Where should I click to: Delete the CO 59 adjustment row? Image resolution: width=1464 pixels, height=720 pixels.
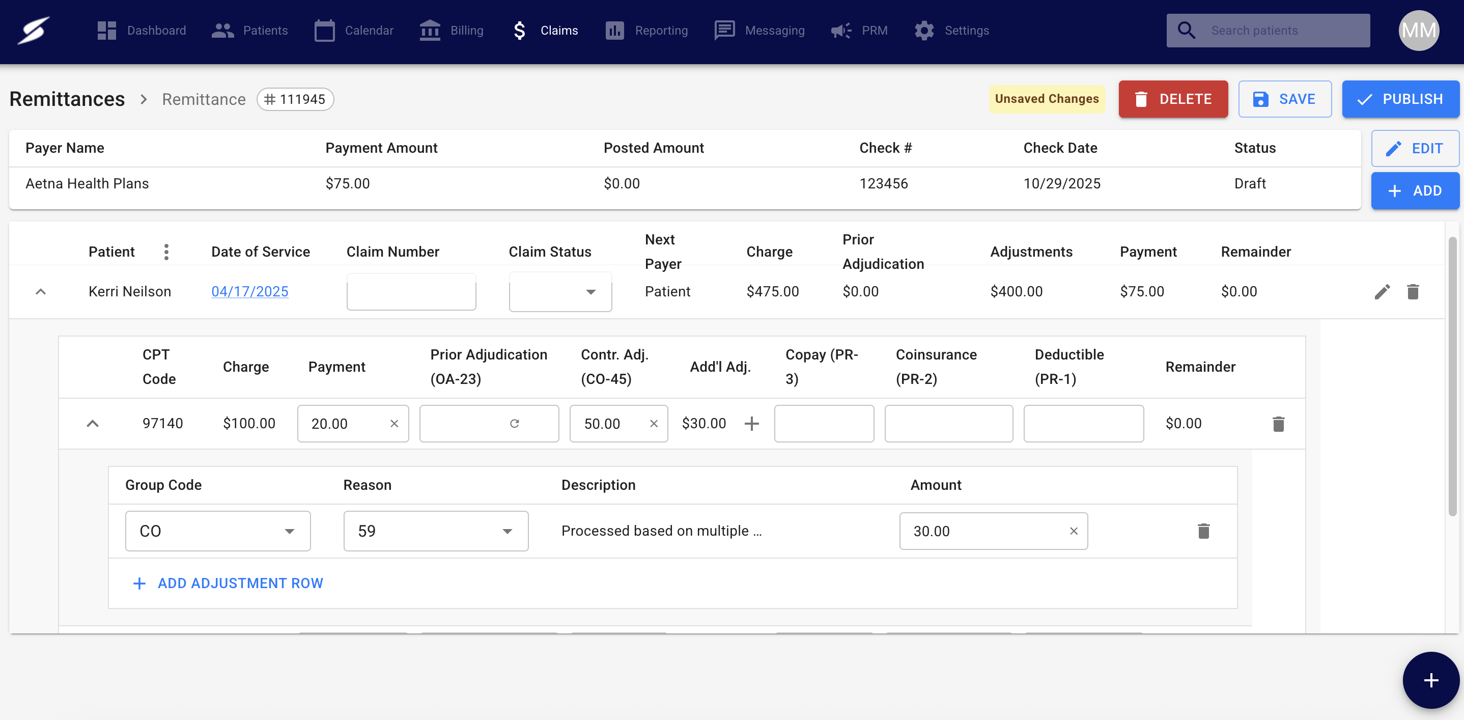(x=1203, y=531)
